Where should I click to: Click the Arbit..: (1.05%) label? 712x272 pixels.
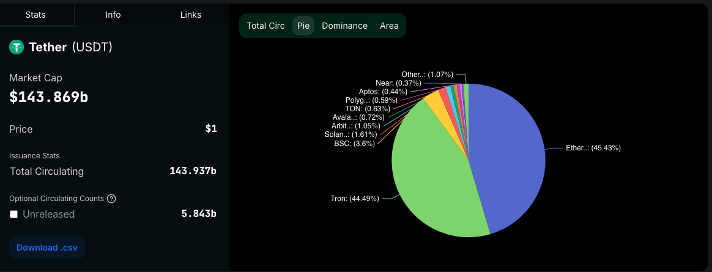(x=356, y=126)
